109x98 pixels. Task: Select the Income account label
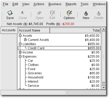[x=28, y=52]
